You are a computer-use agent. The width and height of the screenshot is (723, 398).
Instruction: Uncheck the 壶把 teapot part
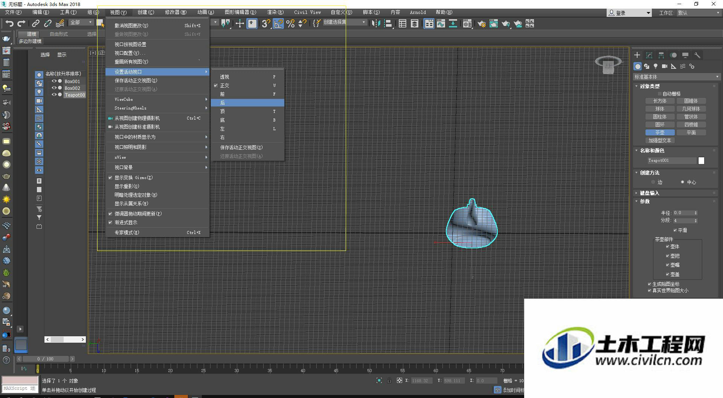[x=668, y=256]
